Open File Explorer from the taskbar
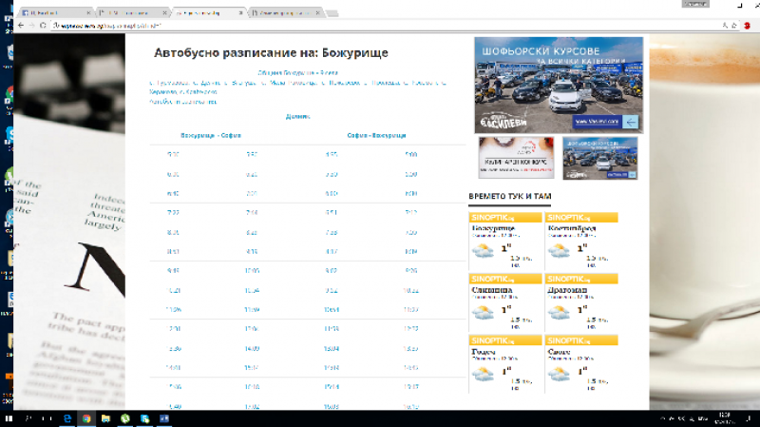760x427 pixels. (x=105, y=418)
